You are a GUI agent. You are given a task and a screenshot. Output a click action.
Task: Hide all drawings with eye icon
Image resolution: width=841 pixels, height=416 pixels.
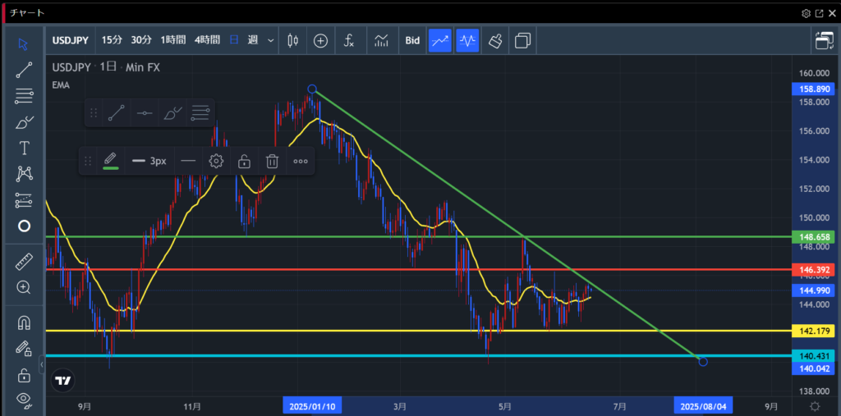pyautogui.click(x=24, y=399)
